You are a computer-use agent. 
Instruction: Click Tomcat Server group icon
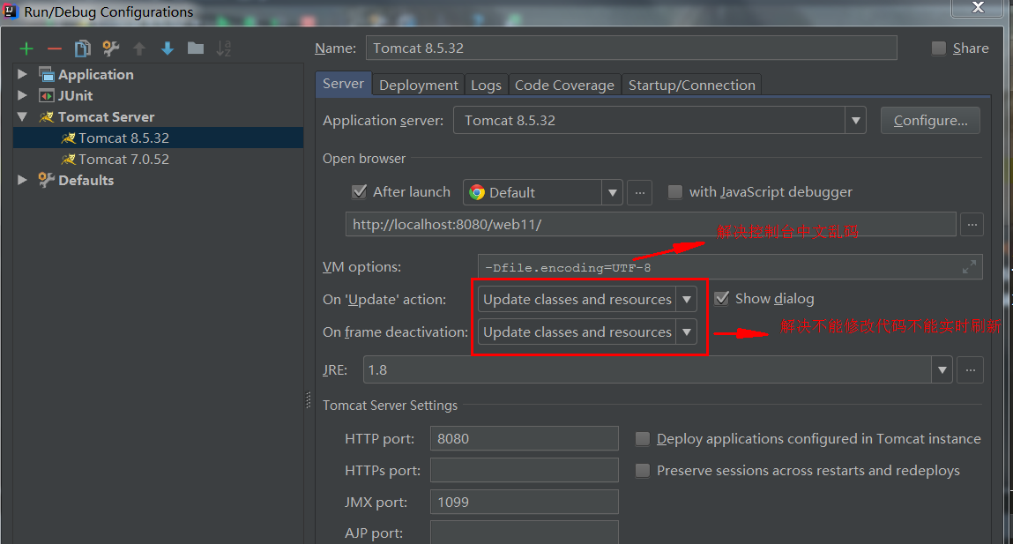(47, 117)
